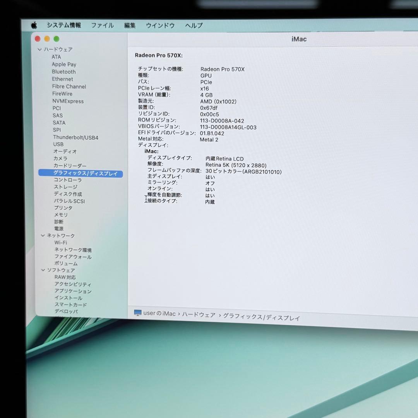Select ネットワーク環境 in the sidebar
This screenshot has width=418, height=418.
[x=73, y=250]
